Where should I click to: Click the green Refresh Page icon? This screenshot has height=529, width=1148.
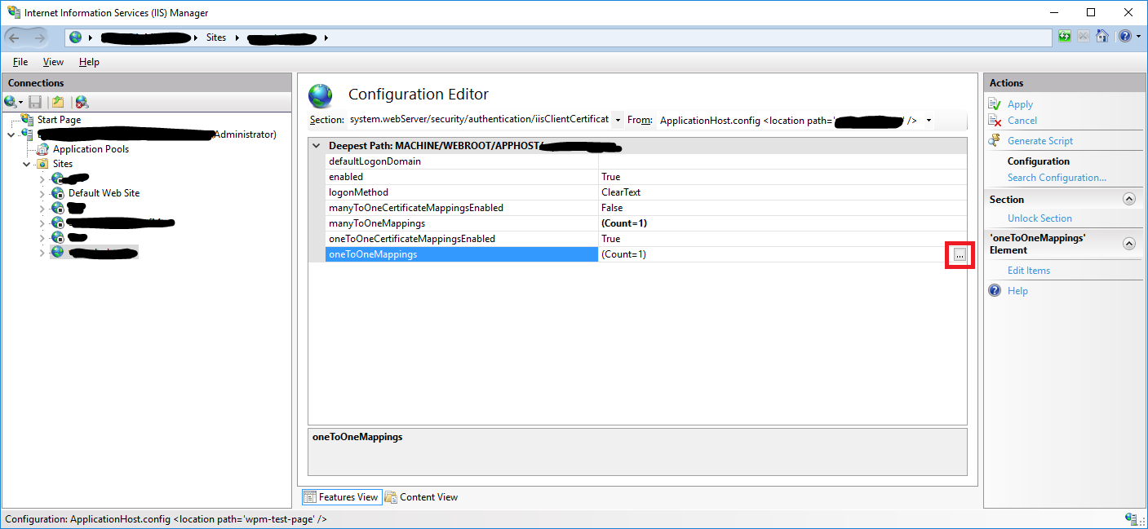1065,37
